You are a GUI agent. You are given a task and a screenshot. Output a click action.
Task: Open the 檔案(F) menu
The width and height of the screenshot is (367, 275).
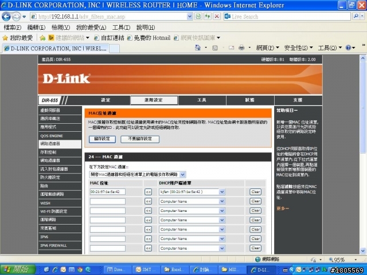13,27
